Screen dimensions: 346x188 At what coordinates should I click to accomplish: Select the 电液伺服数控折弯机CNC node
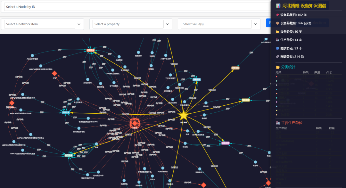tap(88, 119)
